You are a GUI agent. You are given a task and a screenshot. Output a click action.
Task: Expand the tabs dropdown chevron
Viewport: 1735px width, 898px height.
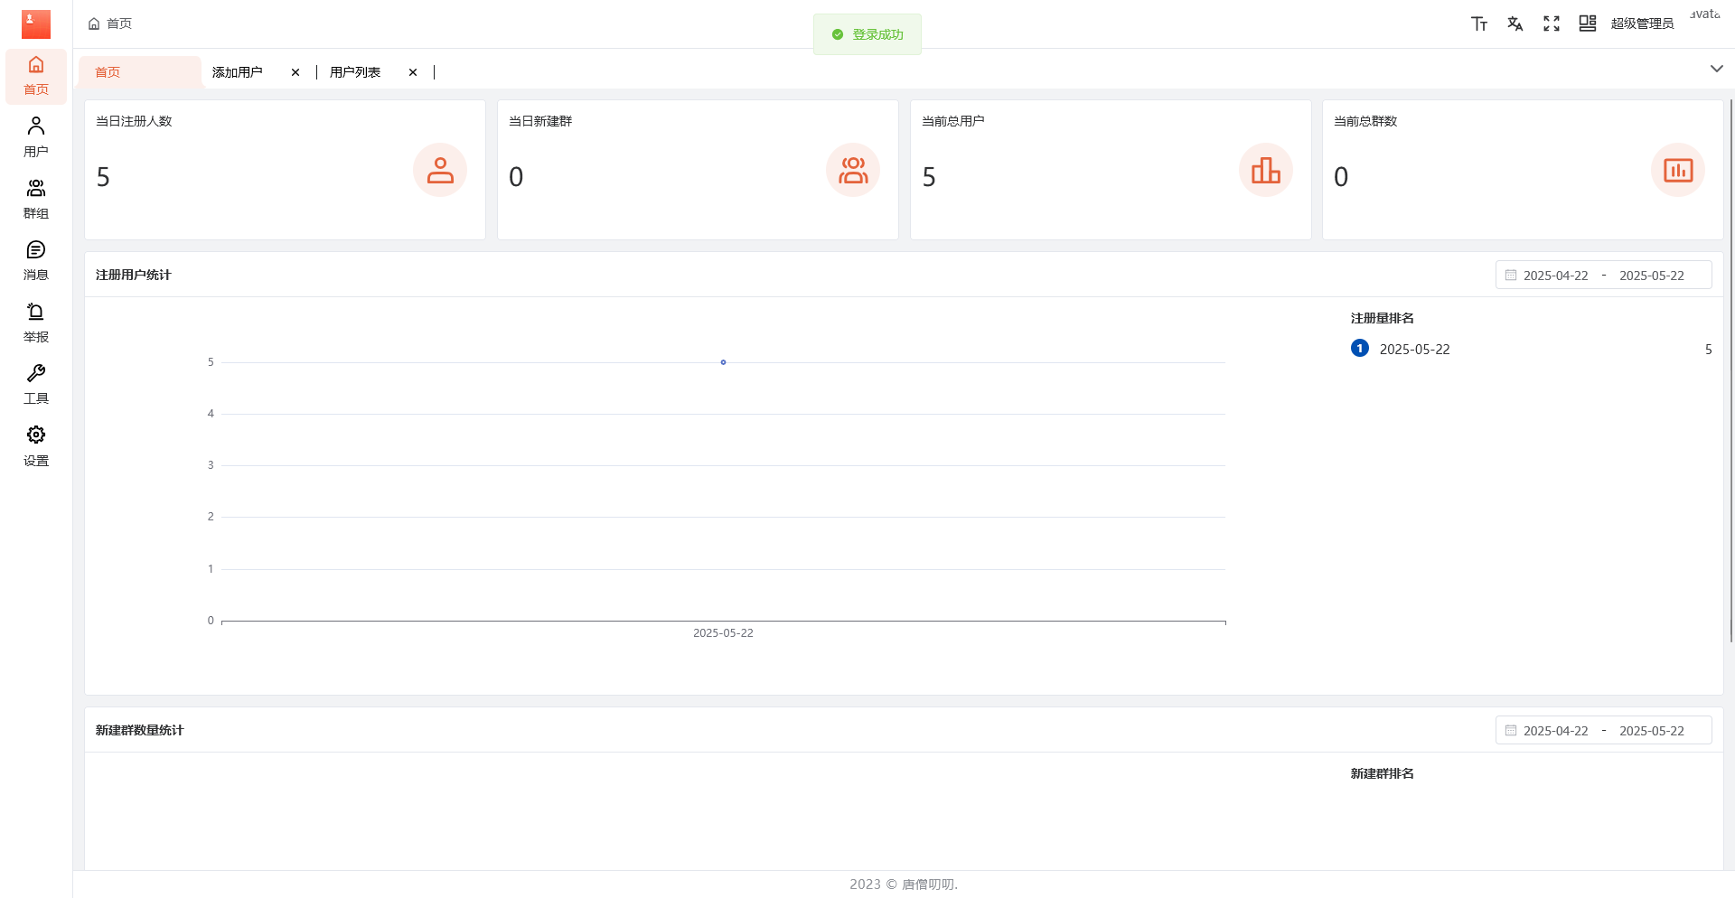tap(1716, 69)
